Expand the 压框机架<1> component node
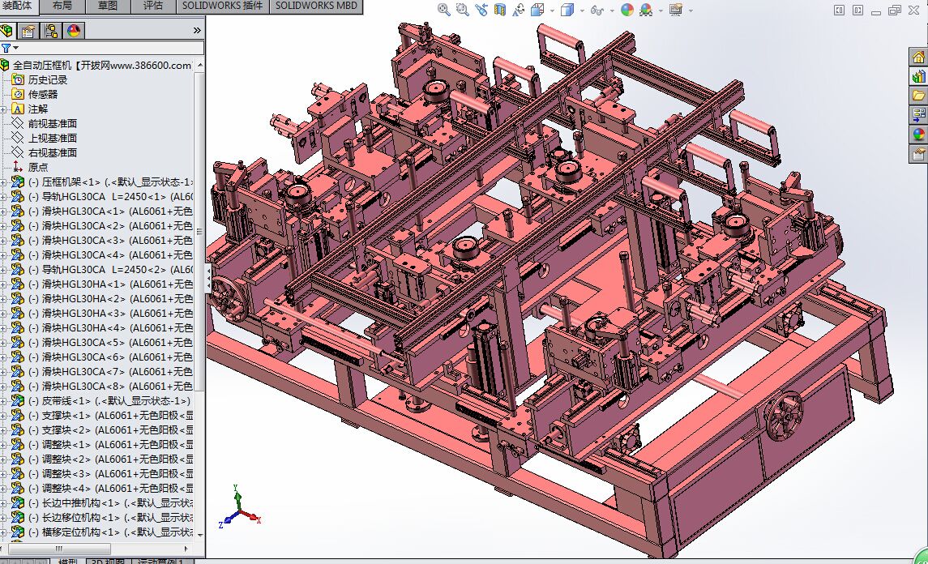This screenshot has width=928, height=564. point(4,182)
